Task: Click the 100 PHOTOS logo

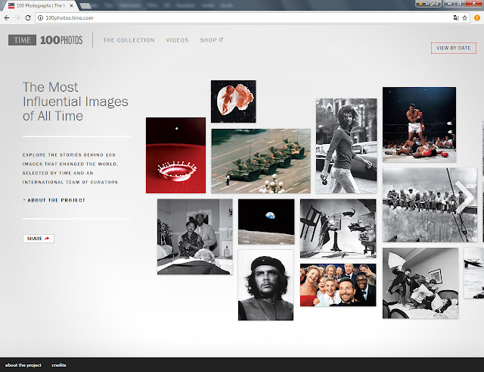Action: pyautogui.click(x=61, y=40)
